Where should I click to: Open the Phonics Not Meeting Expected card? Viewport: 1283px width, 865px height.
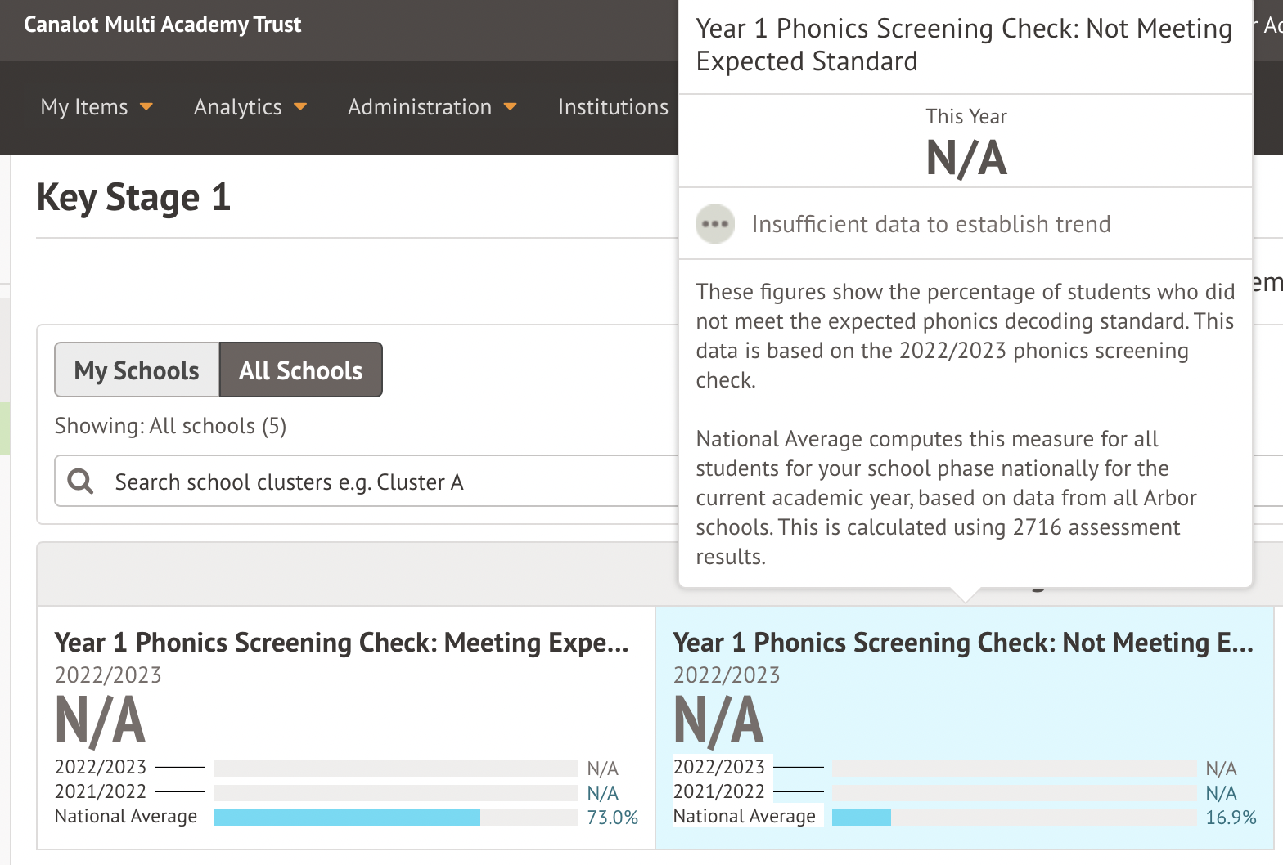[962, 643]
